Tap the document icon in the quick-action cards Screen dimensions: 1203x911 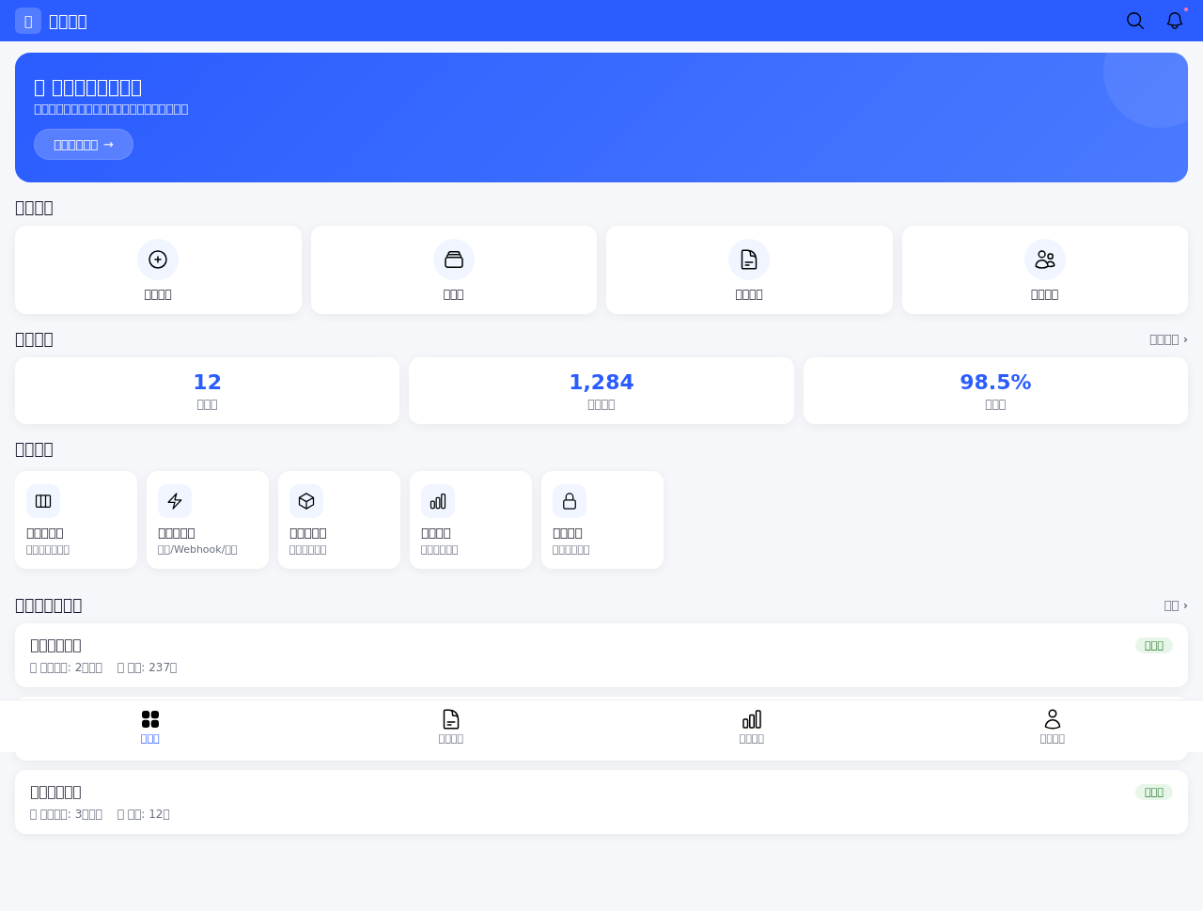tap(749, 259)
